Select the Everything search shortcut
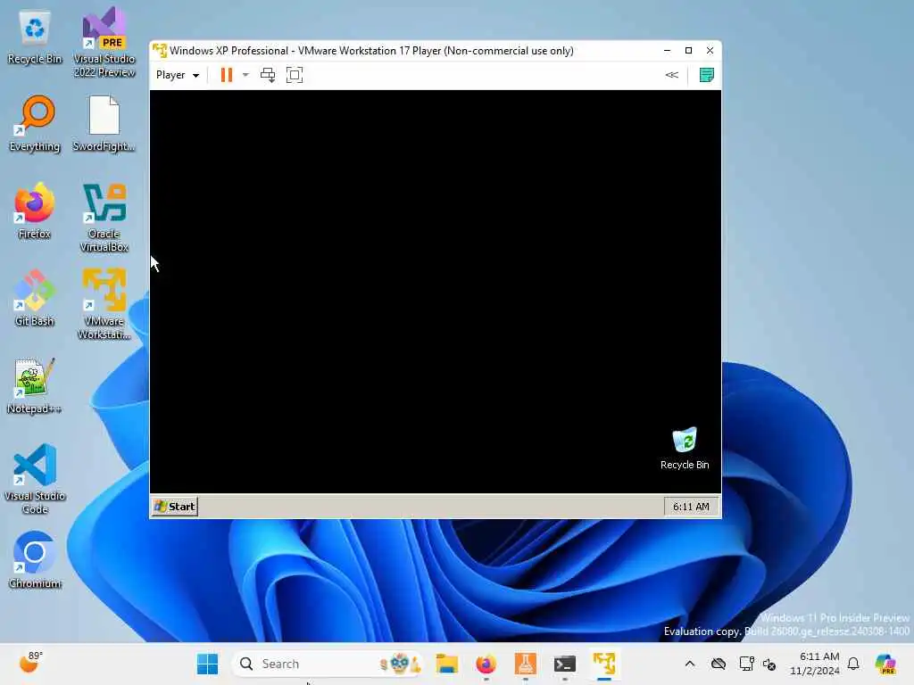Screen dimensions: 914x685 (35, 124)
